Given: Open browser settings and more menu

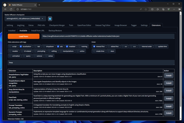Looking at the screenshot, I should click(x=174, y=9).
